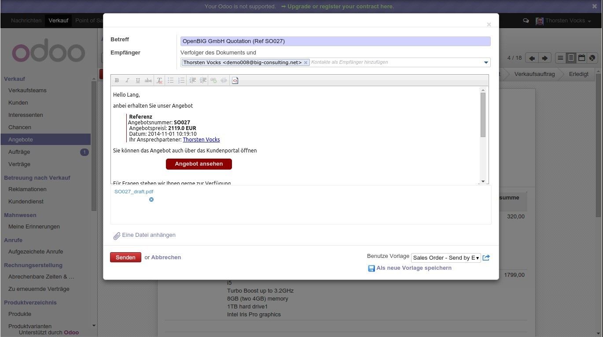
Task: Expand the recipients dropdown arrow
Action: pyautogui.click(x=486, y=62)
